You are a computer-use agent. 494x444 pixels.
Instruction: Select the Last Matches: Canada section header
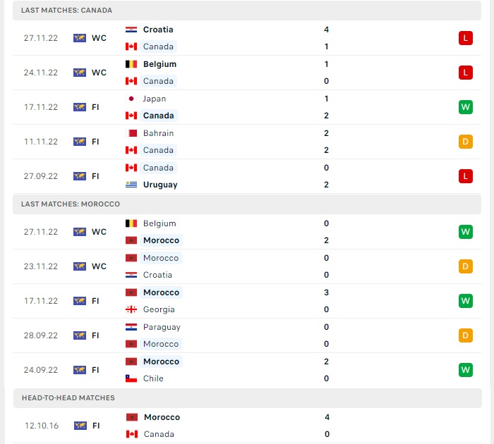click(247, 11)
